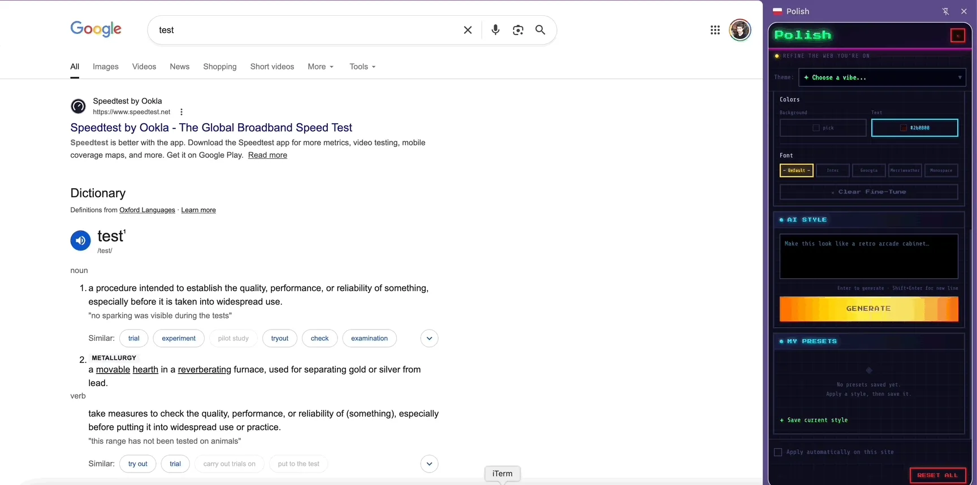Open the 'movable' definition link
Image resolution: width=977 pixels, height=485 pixels.
pyautogui.click(x=113, y=370)
